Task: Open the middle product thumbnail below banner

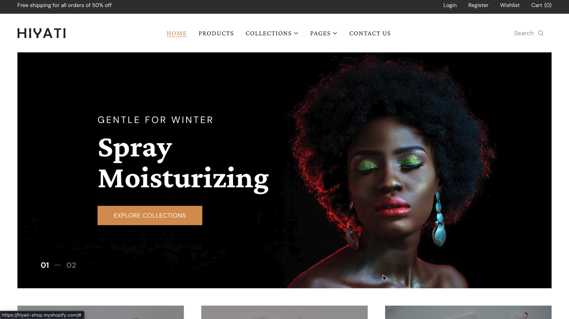Action: 284,312
